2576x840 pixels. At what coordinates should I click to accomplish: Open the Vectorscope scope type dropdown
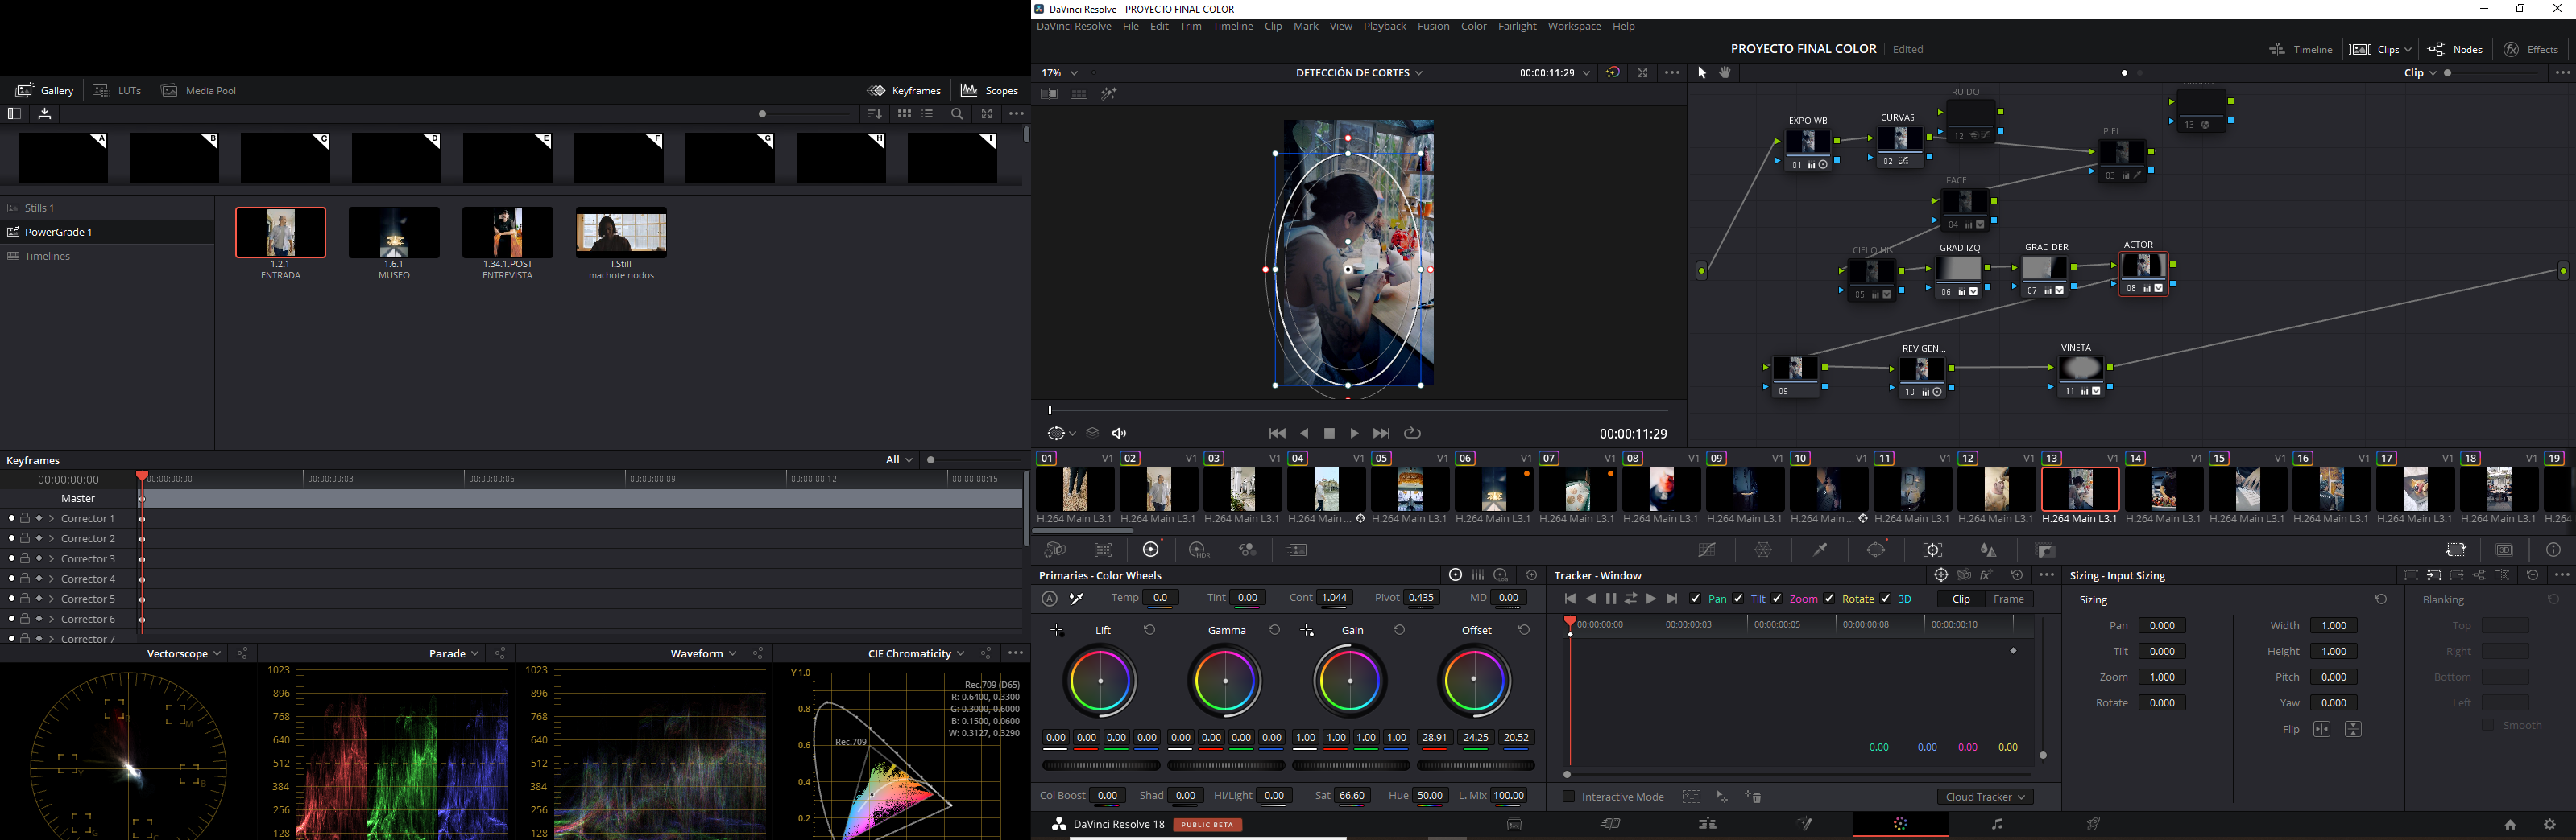[184, 653]
